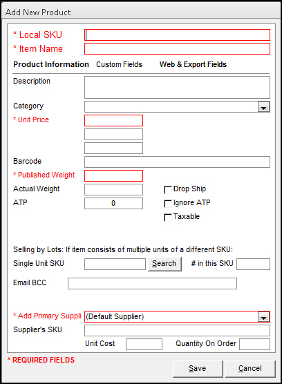Enable the Drop Ship checkbox
The width and height of the screenshot is (282, 384).
(168, 190)
